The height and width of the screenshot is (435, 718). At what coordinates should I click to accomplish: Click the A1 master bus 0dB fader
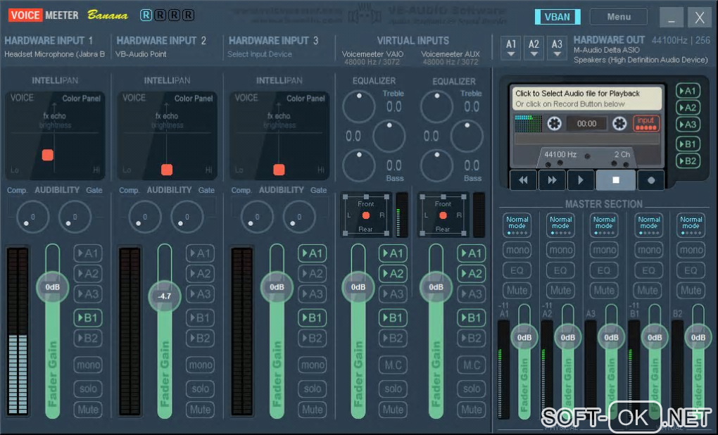tap(524, 337)
